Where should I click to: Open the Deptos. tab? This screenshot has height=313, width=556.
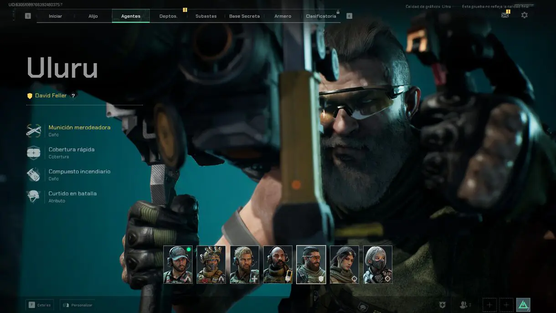tap(169, 16)
